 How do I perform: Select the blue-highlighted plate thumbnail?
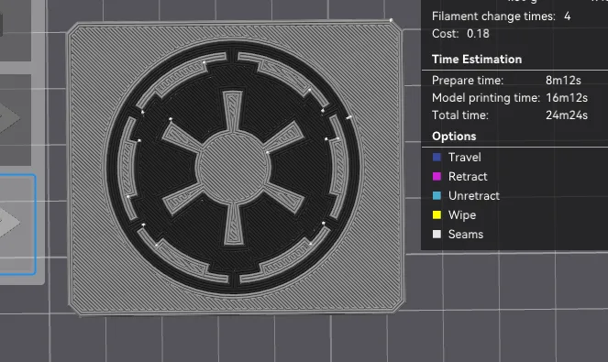click(x=17, y=225)
